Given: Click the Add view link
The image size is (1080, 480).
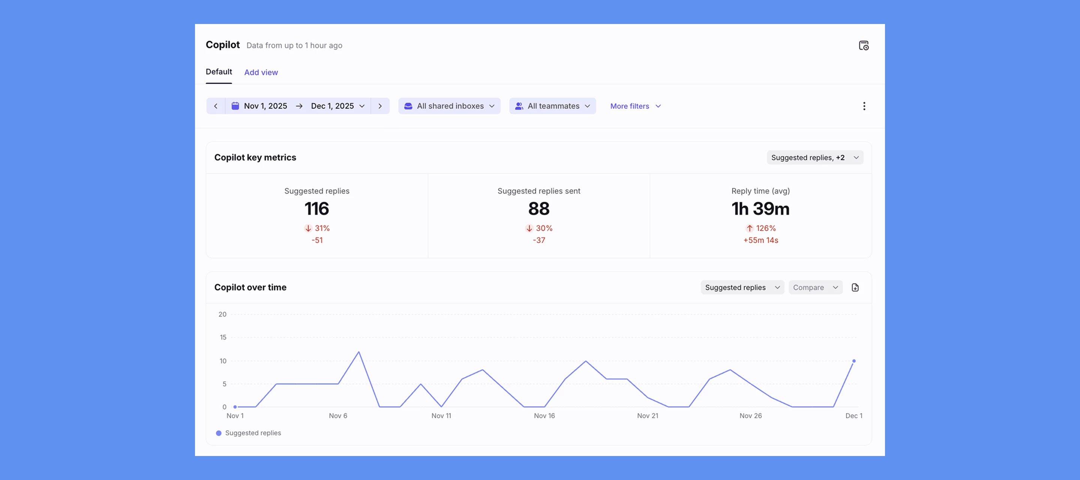Looking at the screenshot, I should pos(261,72).
